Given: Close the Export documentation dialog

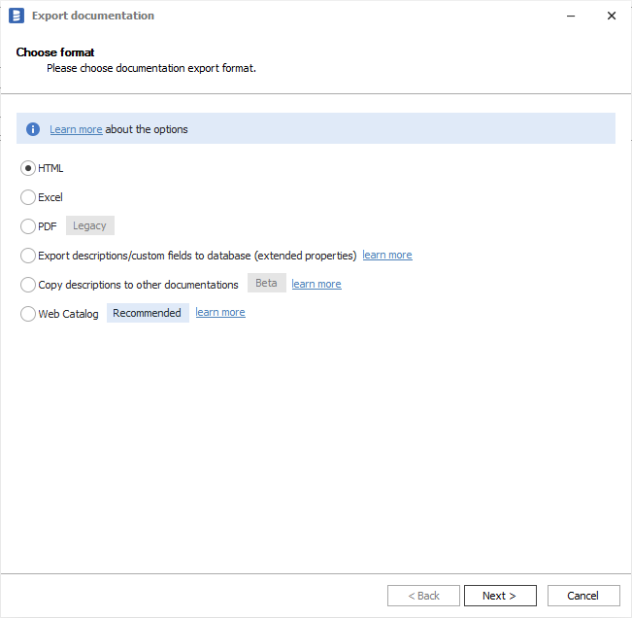Looking at the screenshot, I should tap(611, 16).
